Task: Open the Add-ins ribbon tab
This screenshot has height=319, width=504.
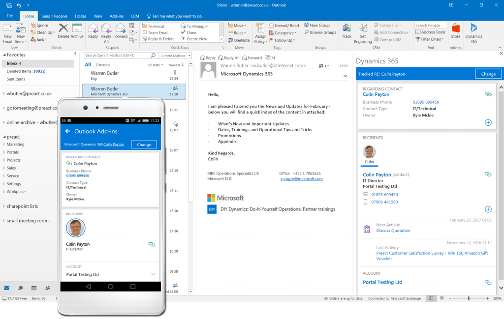Action: pyautogui.click(x=116, y=16)
